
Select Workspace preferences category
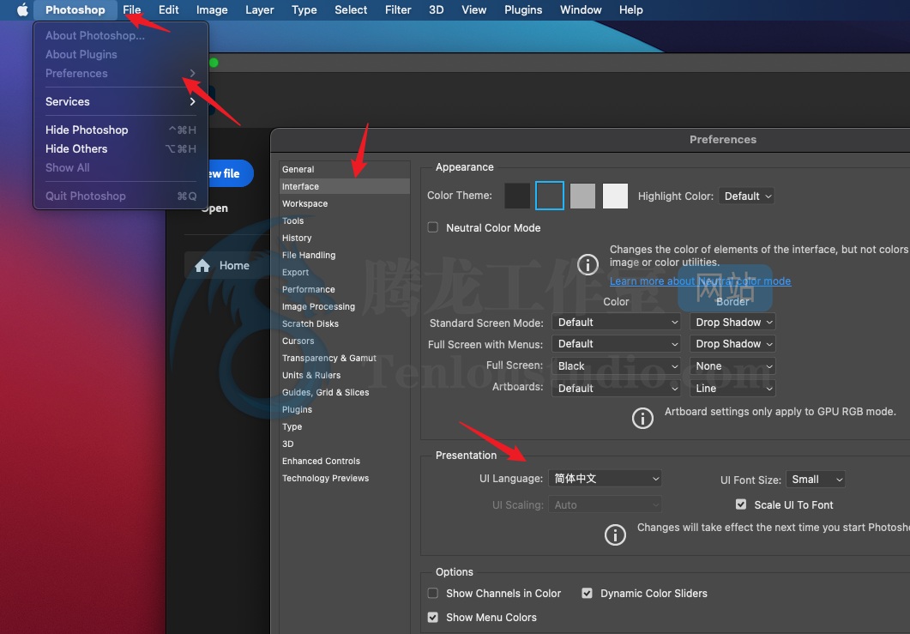pyautogui.click(x=344, y=204)
